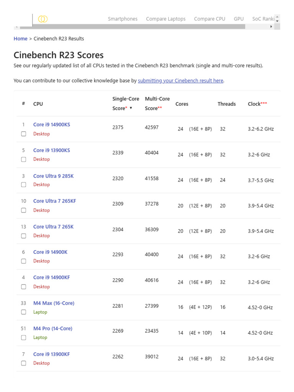
Task: Click the site logo icon
Action: click(x=43, y=19)
